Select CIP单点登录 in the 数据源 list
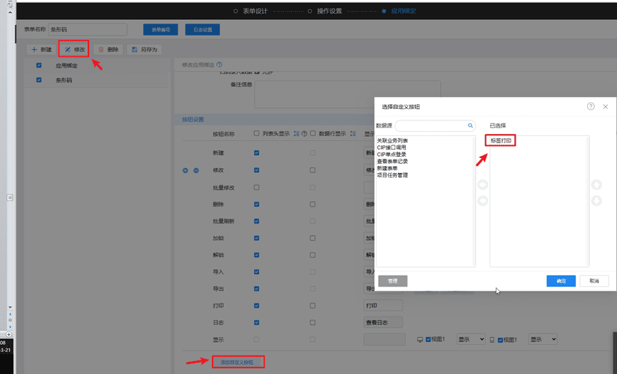Screen dimensions: 617x374 coord(392,155)
